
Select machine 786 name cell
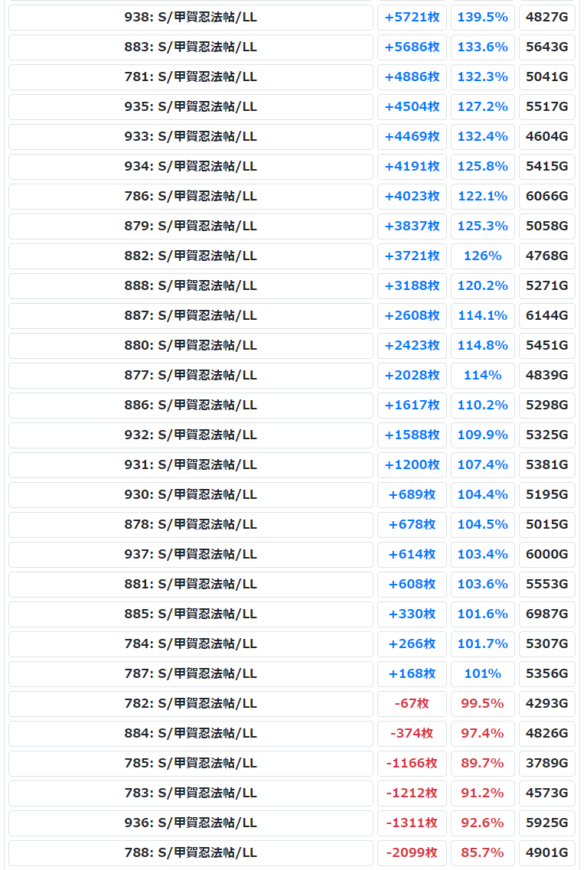point(191,197)
